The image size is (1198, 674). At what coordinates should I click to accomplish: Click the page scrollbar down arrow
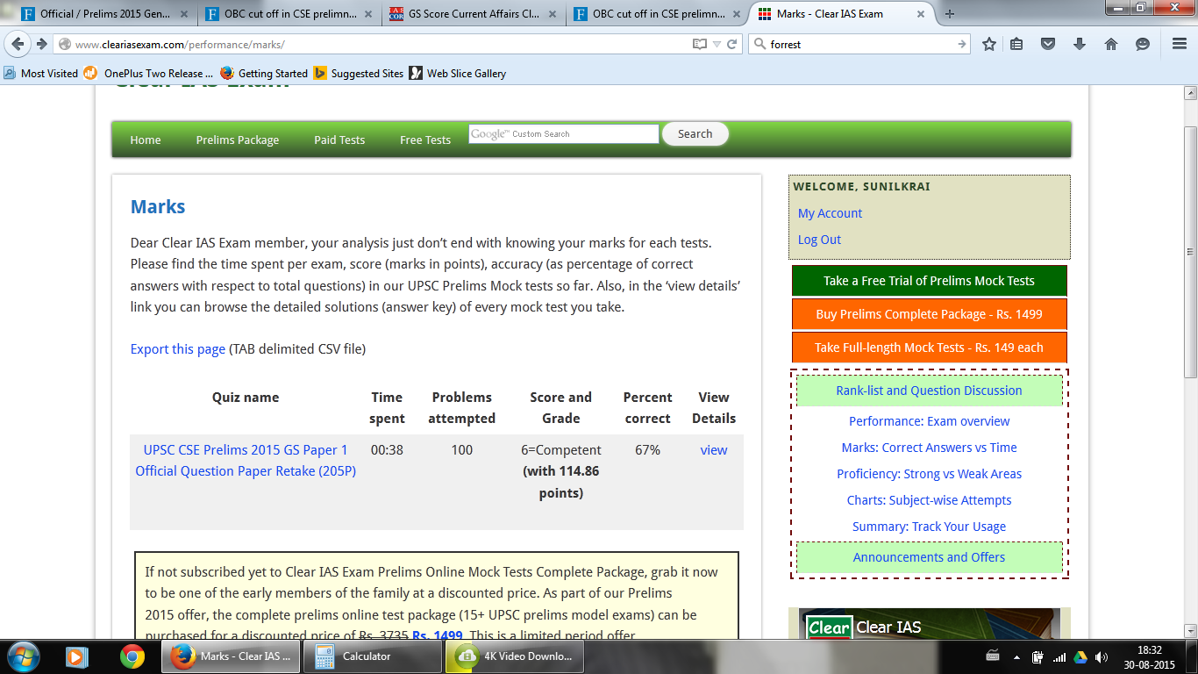coord(1190,630)
